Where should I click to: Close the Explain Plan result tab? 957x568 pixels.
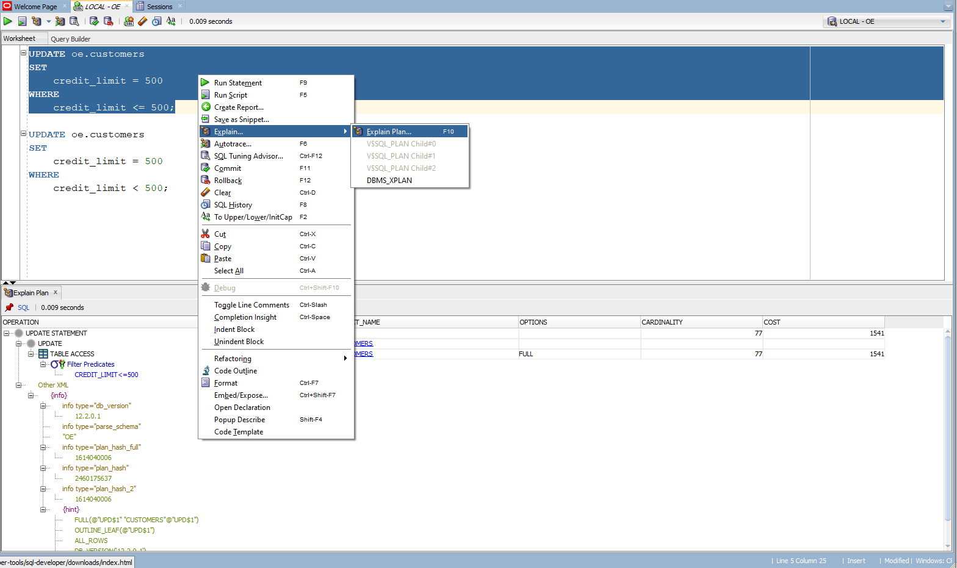(x=56, y=292)
